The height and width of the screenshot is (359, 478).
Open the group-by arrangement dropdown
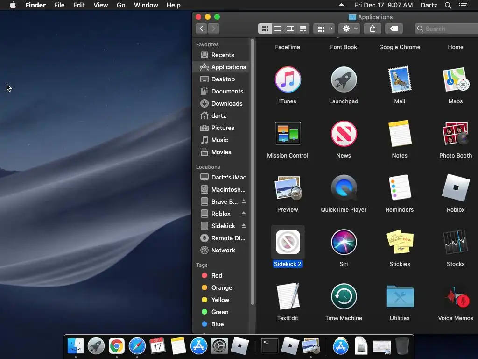324,29
